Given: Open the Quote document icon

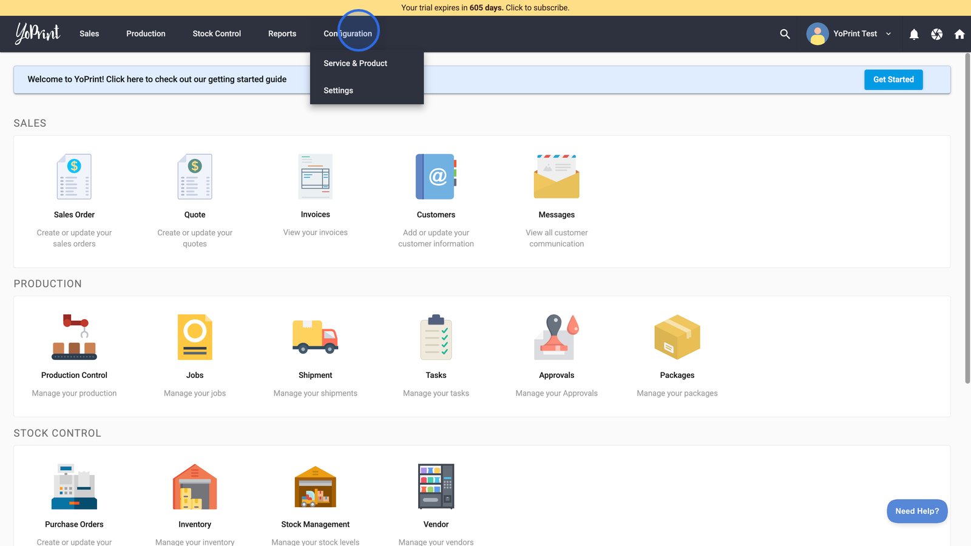Looking at the screenshot, I should pyautogui.click(x=195, y=177).
